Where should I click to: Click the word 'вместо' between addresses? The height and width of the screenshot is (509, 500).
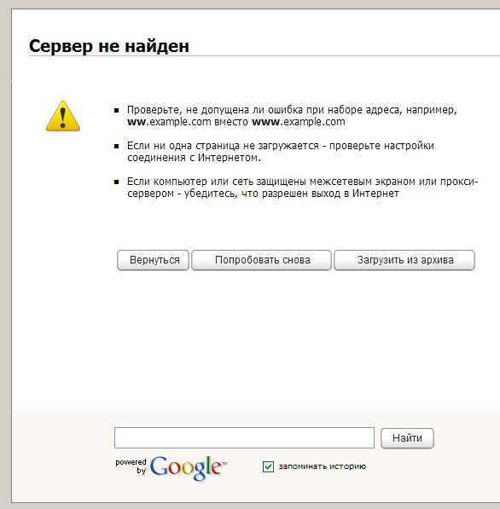231,122
